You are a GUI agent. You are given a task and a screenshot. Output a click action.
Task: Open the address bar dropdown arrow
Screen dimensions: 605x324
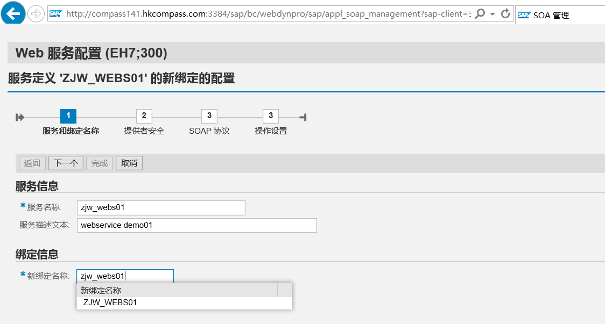(493, 15)
